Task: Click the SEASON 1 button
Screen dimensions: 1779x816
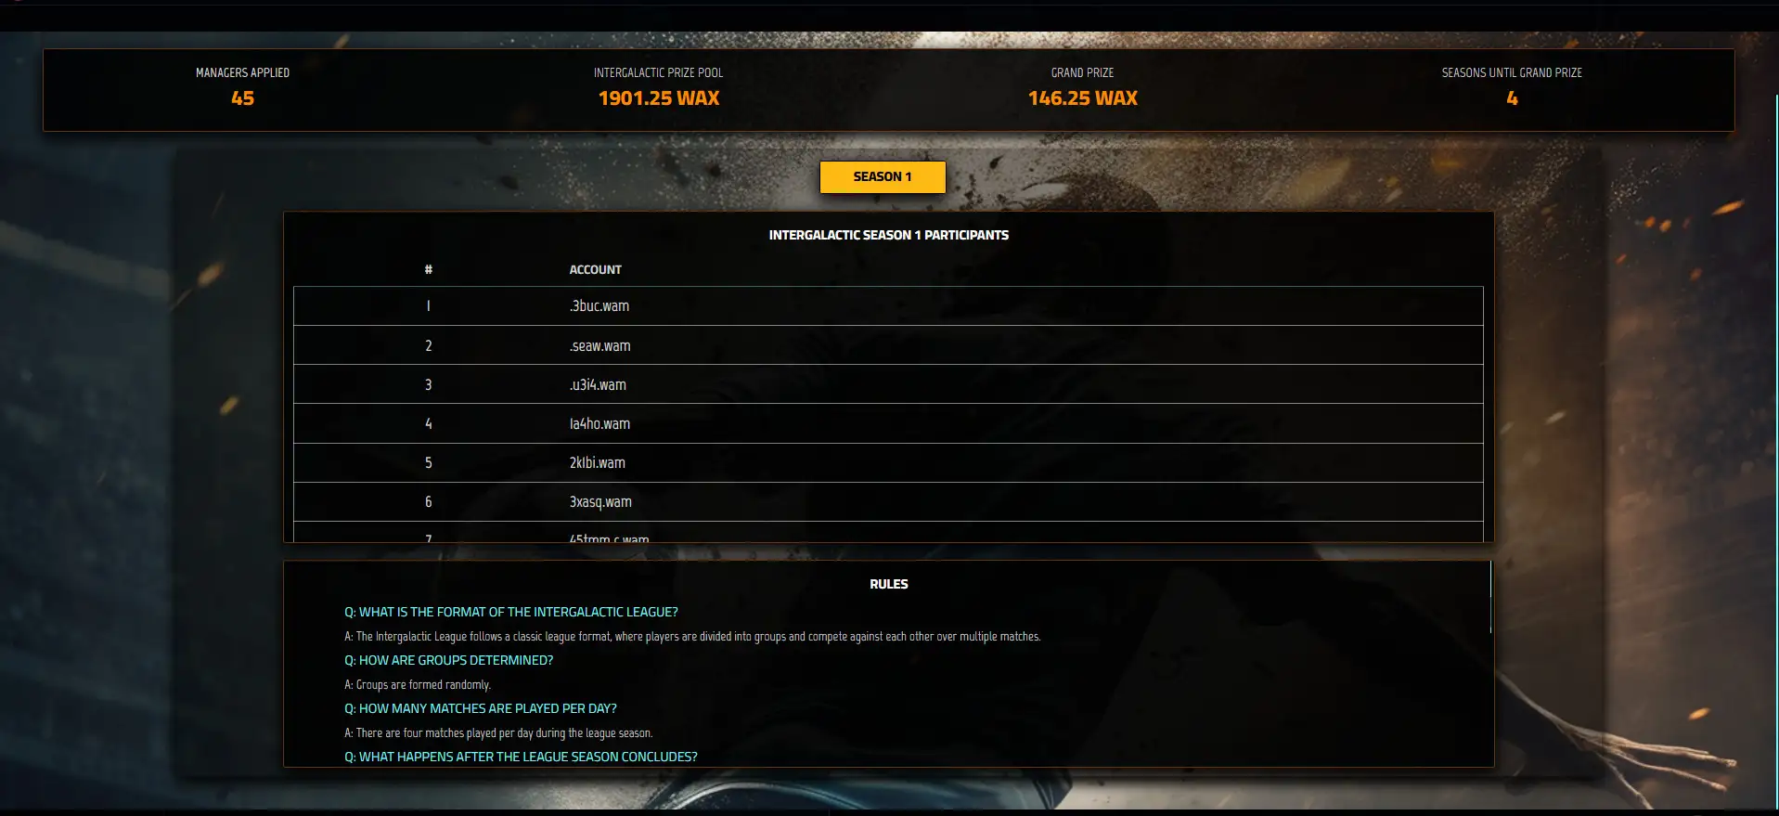Action: click(x=882, y=177)
